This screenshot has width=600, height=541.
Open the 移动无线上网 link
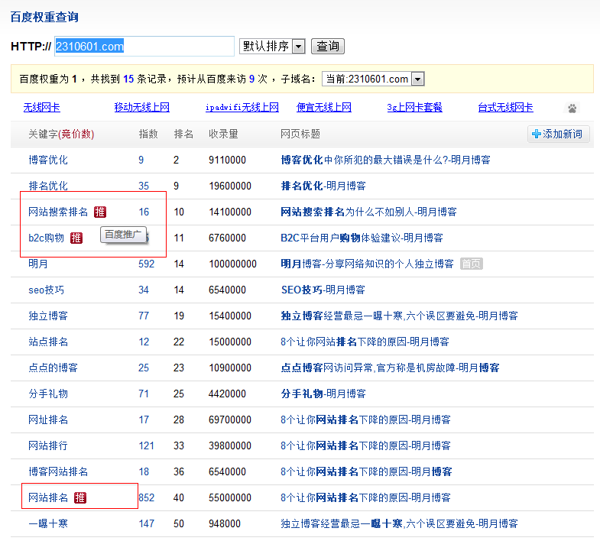142,108
